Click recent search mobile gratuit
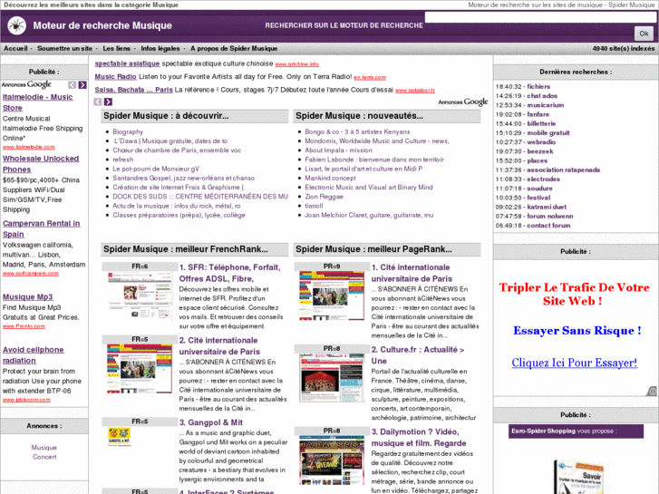Viewport: 659px width, 494px height. [x=548, y=132]
